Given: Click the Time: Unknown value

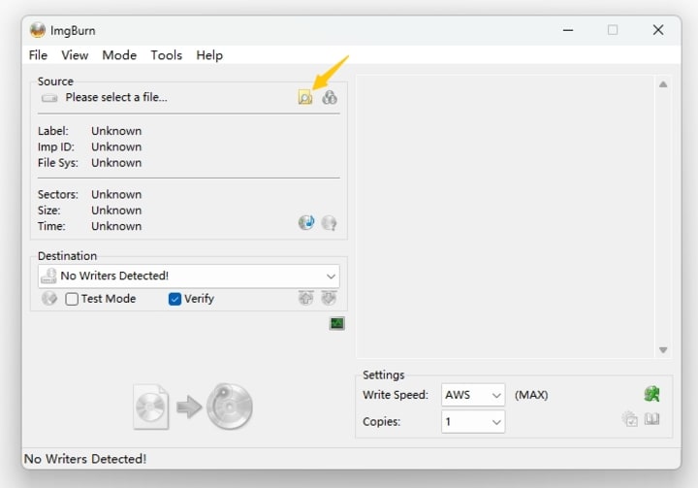Looking at the screenshot, I should coord(116,226).
